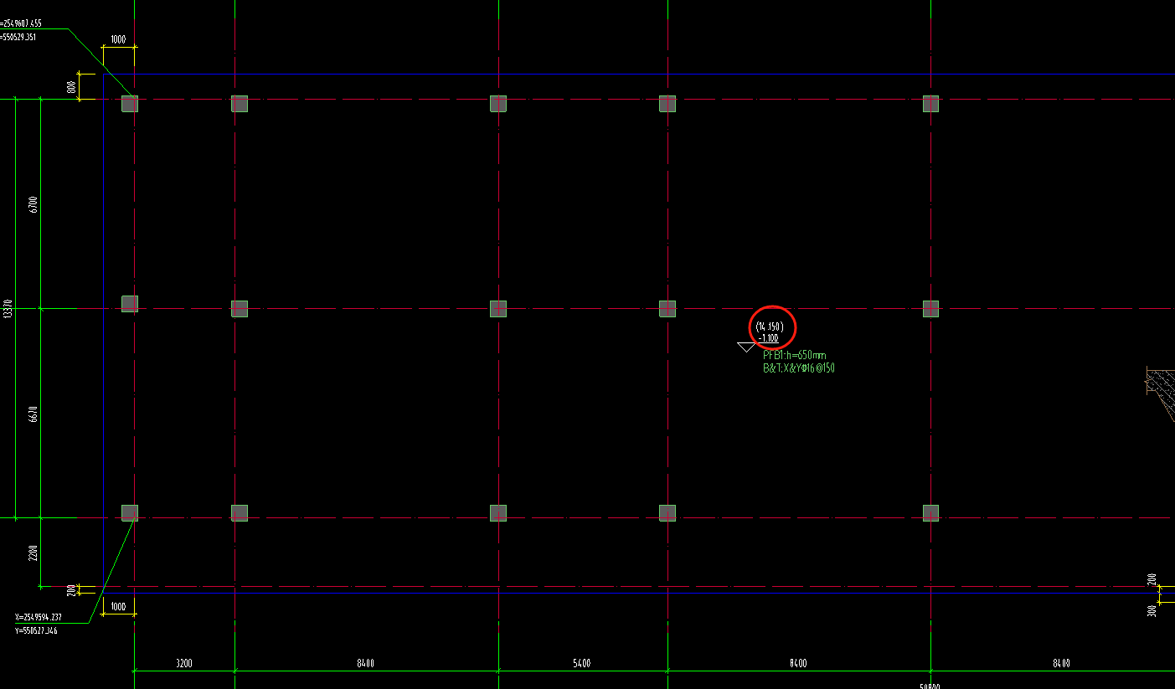Screen dimensions: 1175x689
Task: Select the 6700 vertical dimension text
Action: pos(33,204)
